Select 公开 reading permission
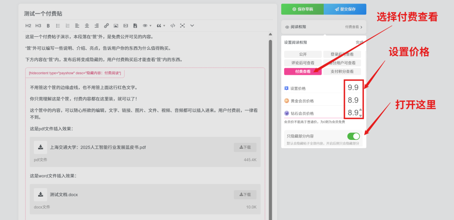 click(303, 54)
